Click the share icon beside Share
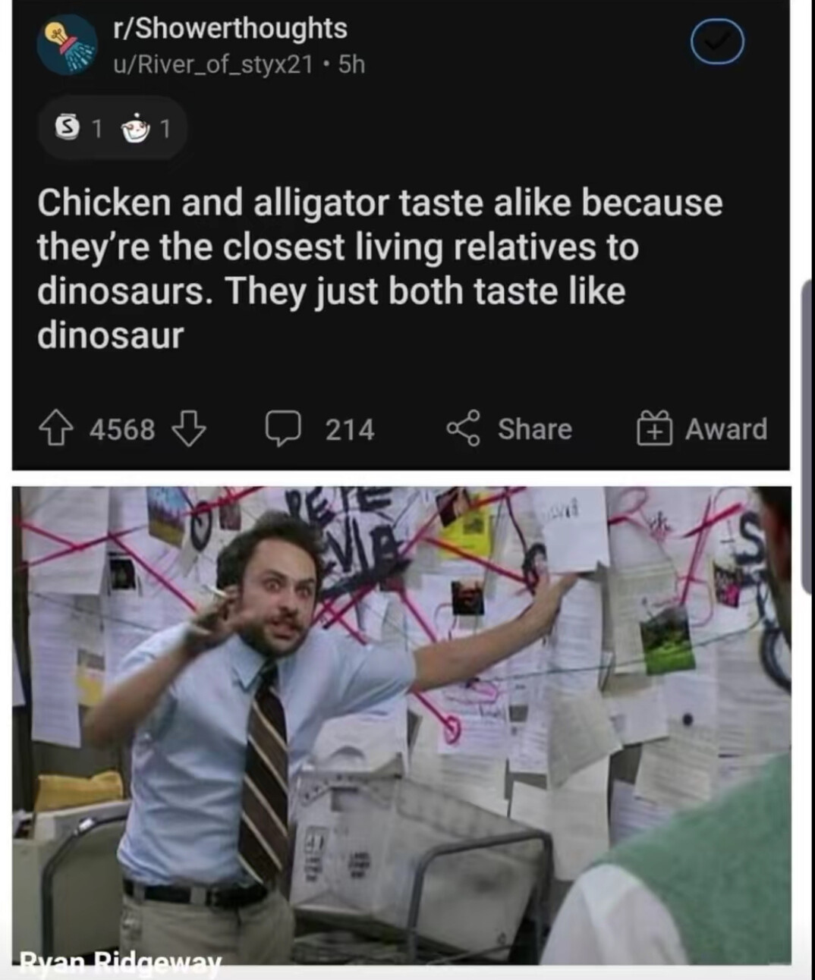Viewport: 815px width, 980px height. tap(463, 429)
